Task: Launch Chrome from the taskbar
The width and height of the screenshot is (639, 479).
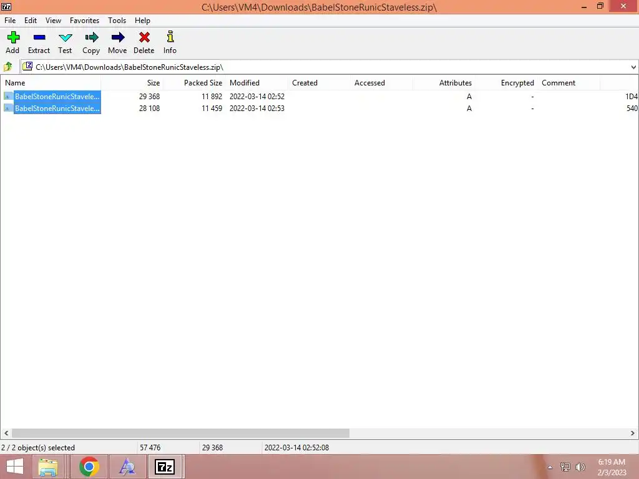Action: [89, 467]
